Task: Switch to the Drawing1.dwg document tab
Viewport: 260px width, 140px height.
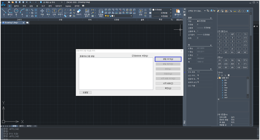Action: [12, 23]
